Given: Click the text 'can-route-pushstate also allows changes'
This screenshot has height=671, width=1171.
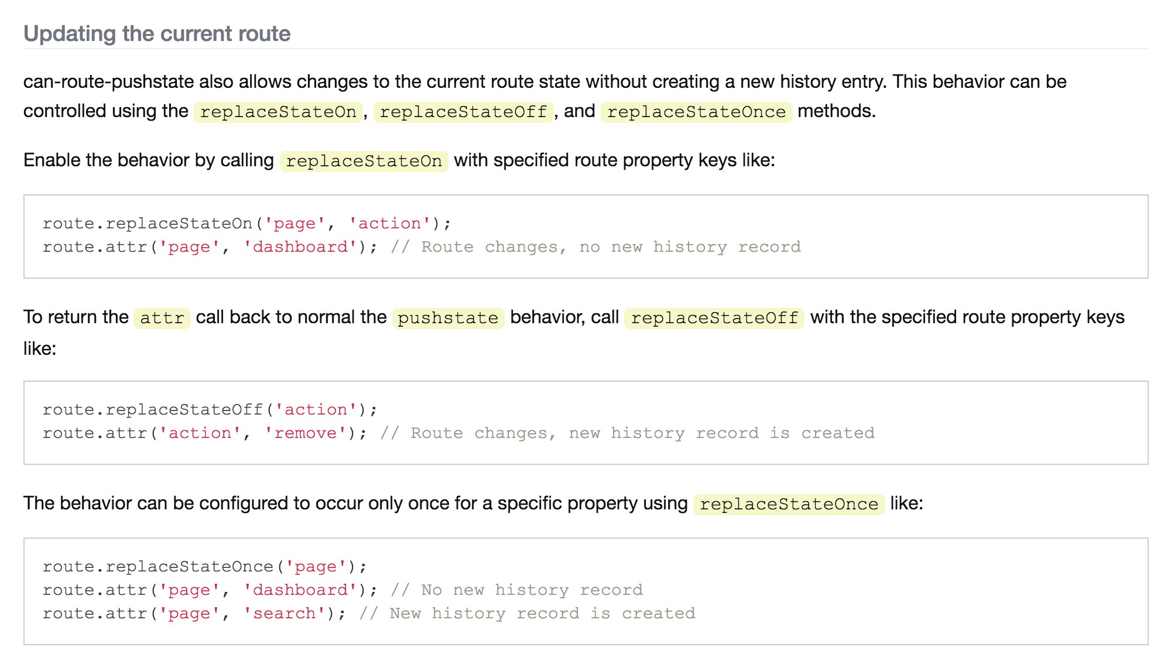Looking at the screenshot, I should 196,81.
